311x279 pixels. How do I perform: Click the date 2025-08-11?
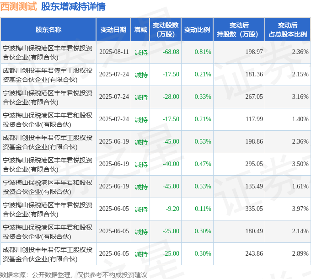pyautogui.click(x=114, y=52)
